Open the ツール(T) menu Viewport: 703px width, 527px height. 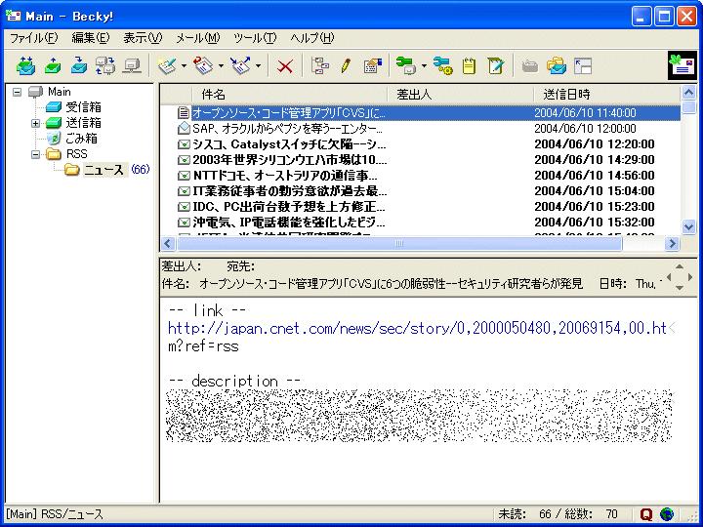click(x=255, y=38)
